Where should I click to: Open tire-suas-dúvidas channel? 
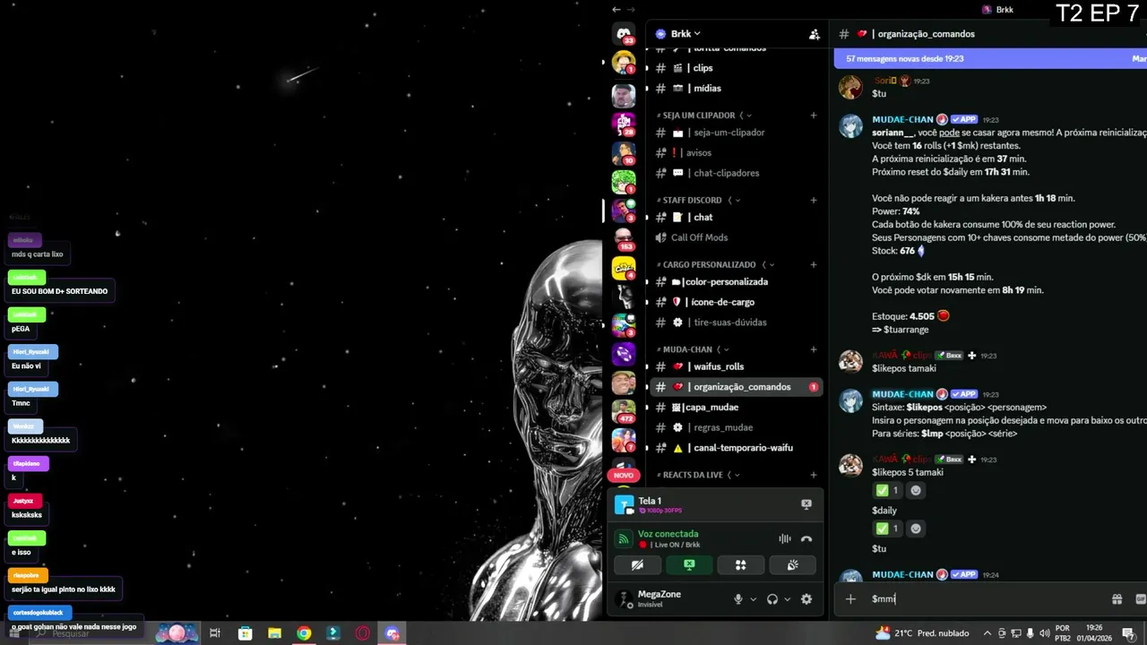point(736,322)
